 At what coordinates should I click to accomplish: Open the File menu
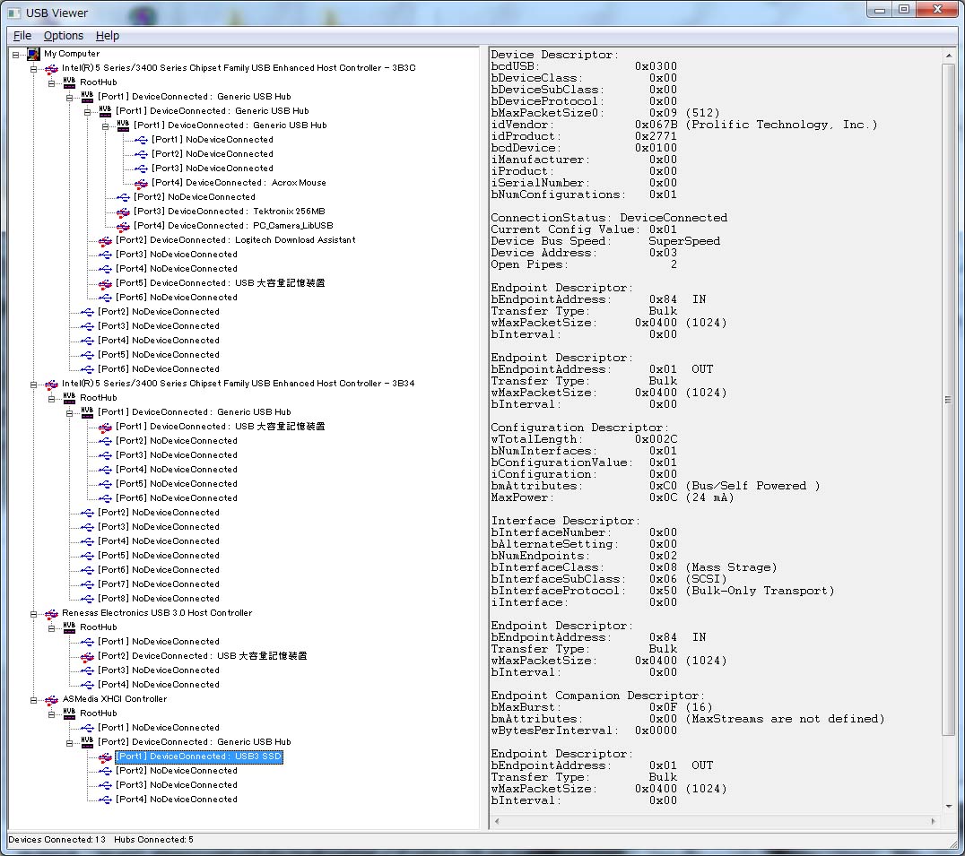point(21,35)
